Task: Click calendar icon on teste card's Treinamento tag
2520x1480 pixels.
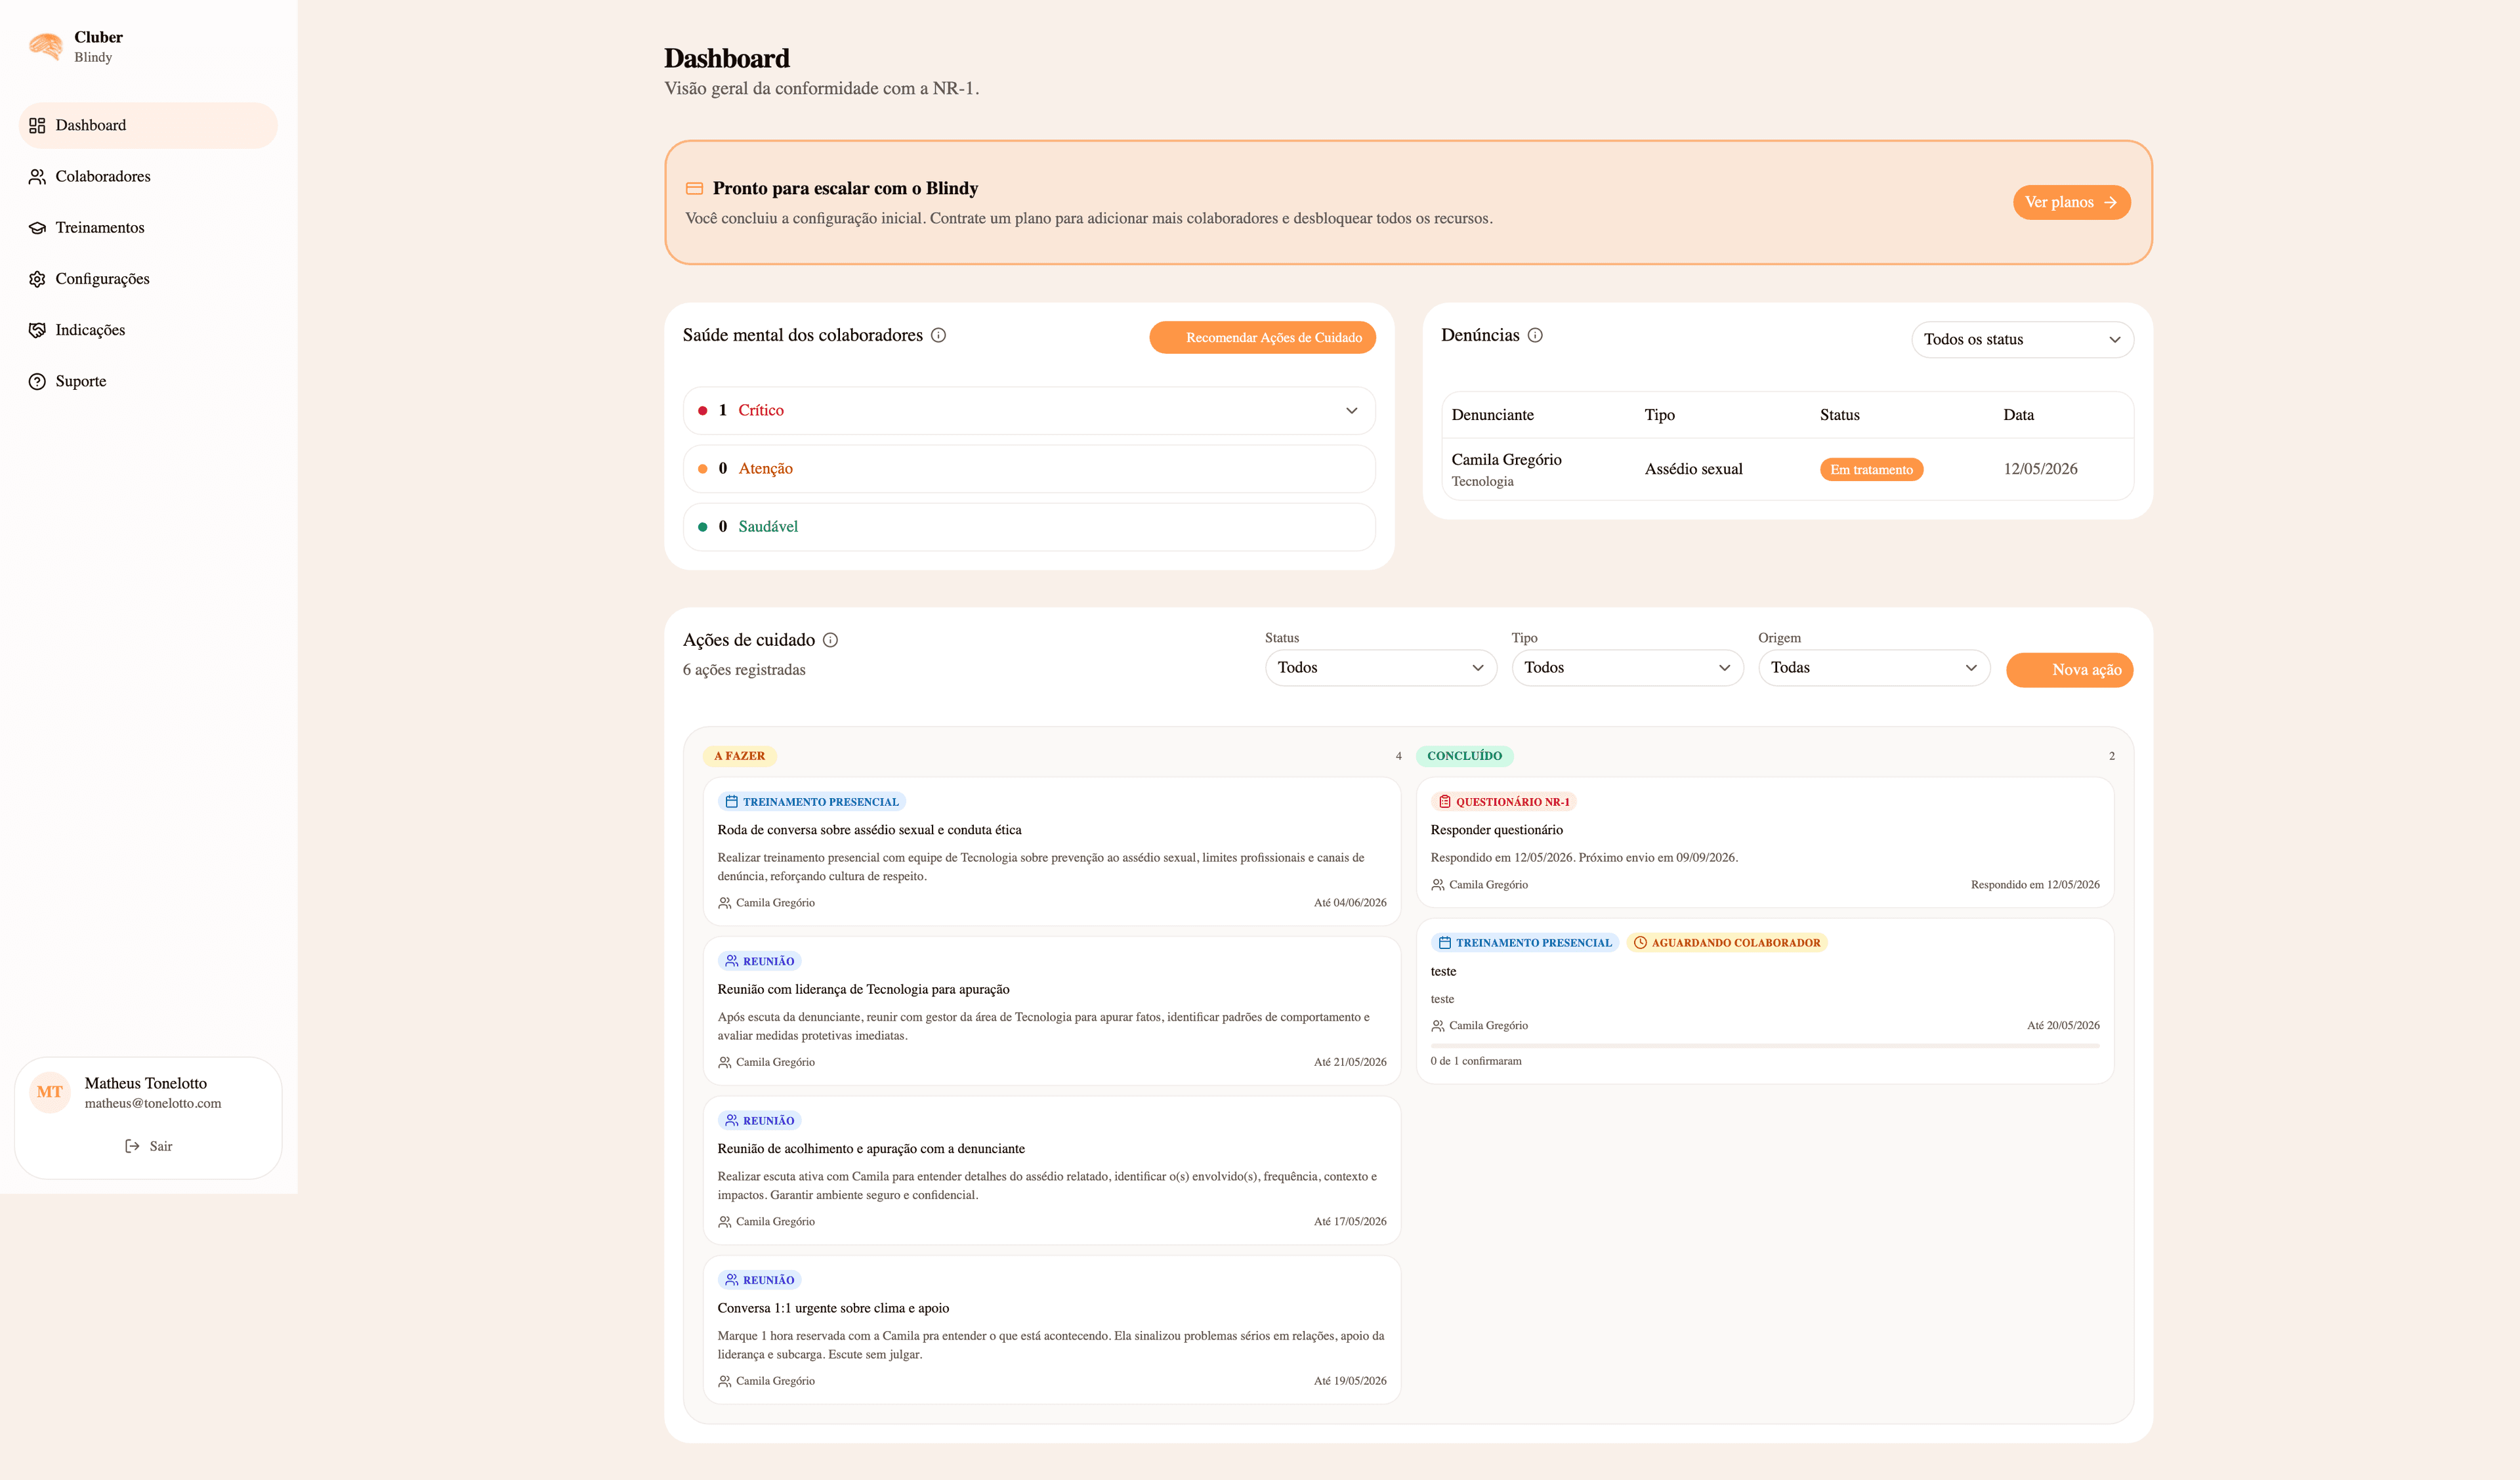Action: 1444,943
